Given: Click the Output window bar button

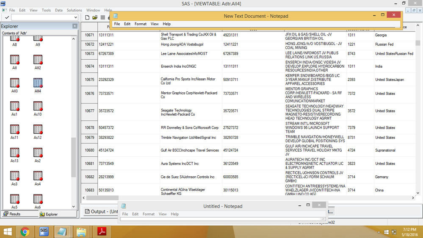Looking at the screenshot, I should coord(101,211).
